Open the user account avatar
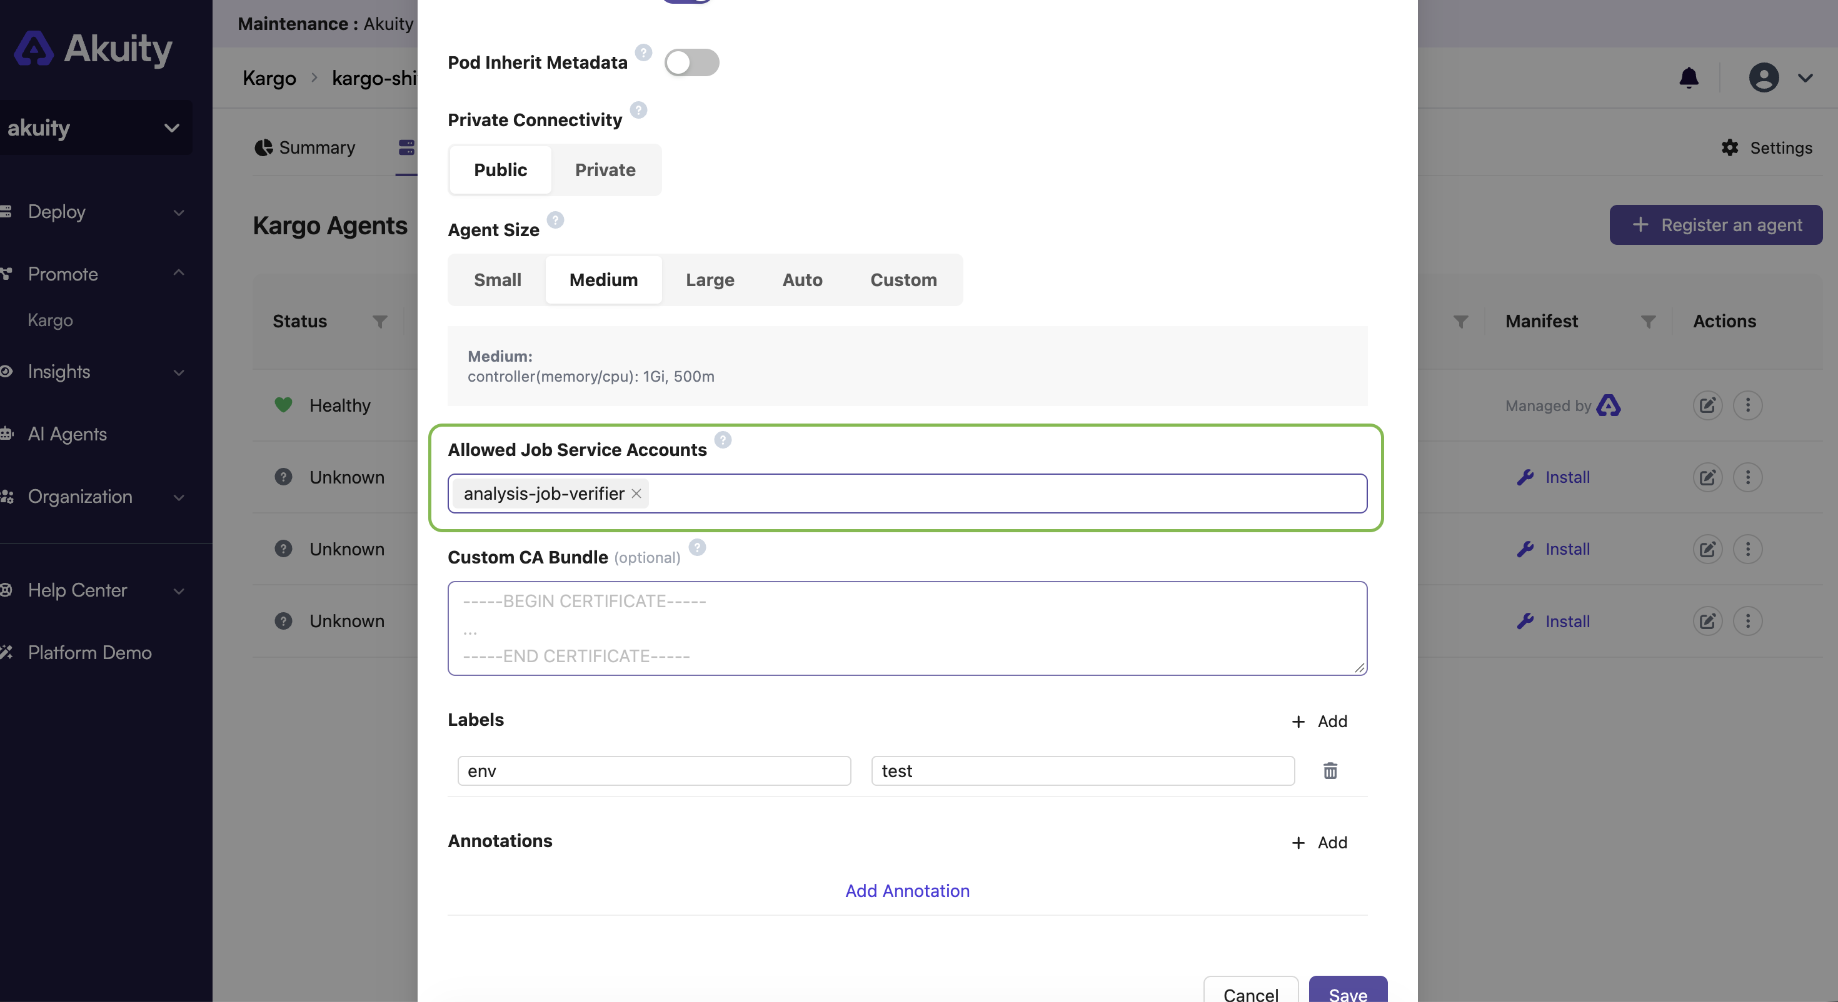Image resolution: width=1838 pixels, height=1002 pixels. pyautogui.click(x=1764, y=77)
